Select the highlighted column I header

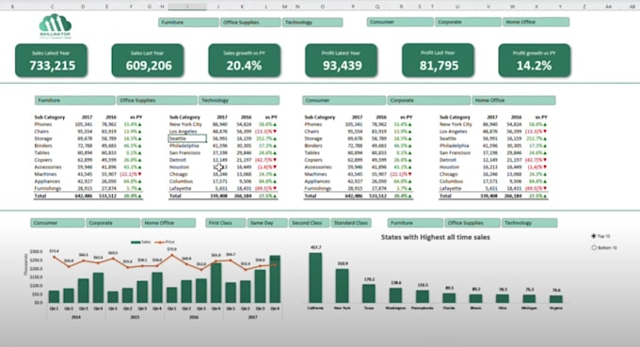tap(187, 7)
